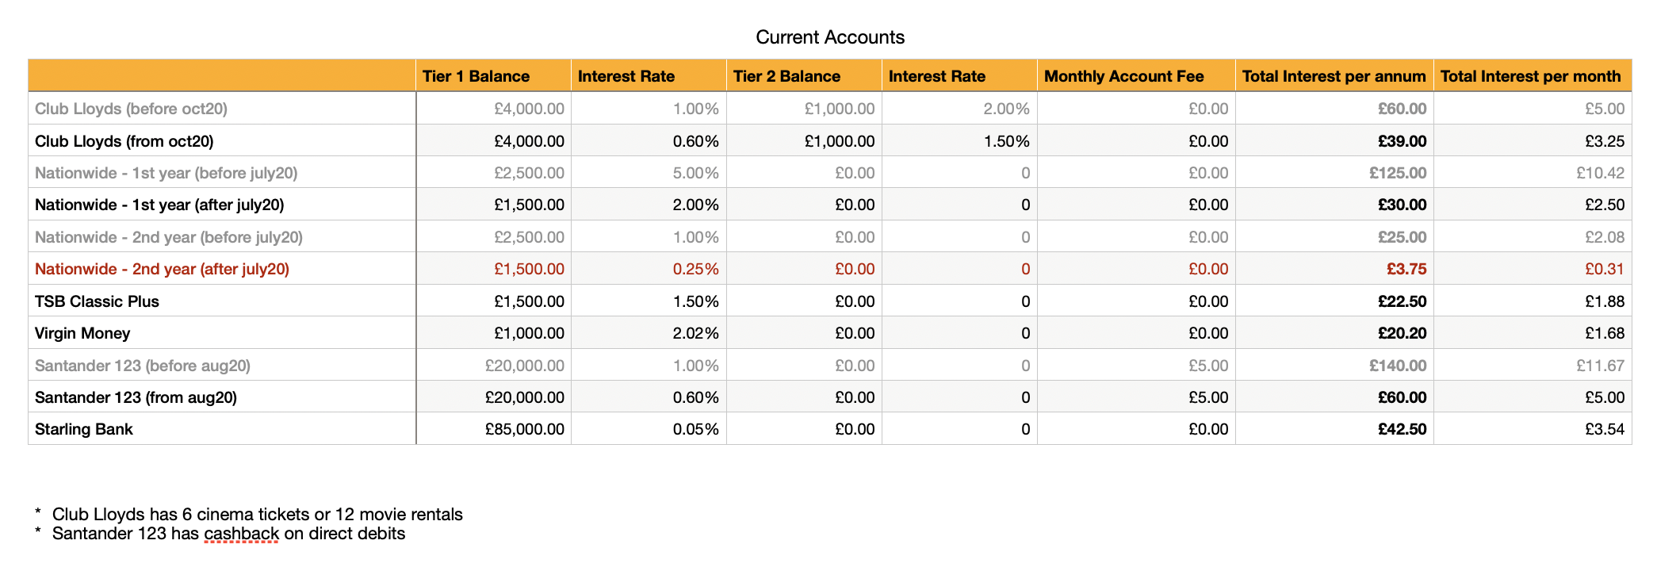Select the TSB Classic Plus row label
Viewport: 1657px width, 571px height.
point(97,301)
